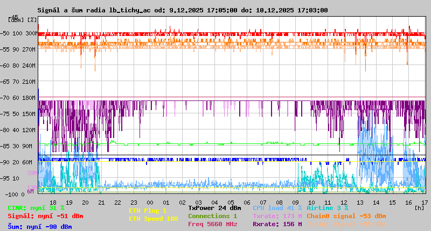Viewport: 431px width, 231px height.
Task: Click the 'Rxrate: 156 M' legend label
Action: click(277, 224)
